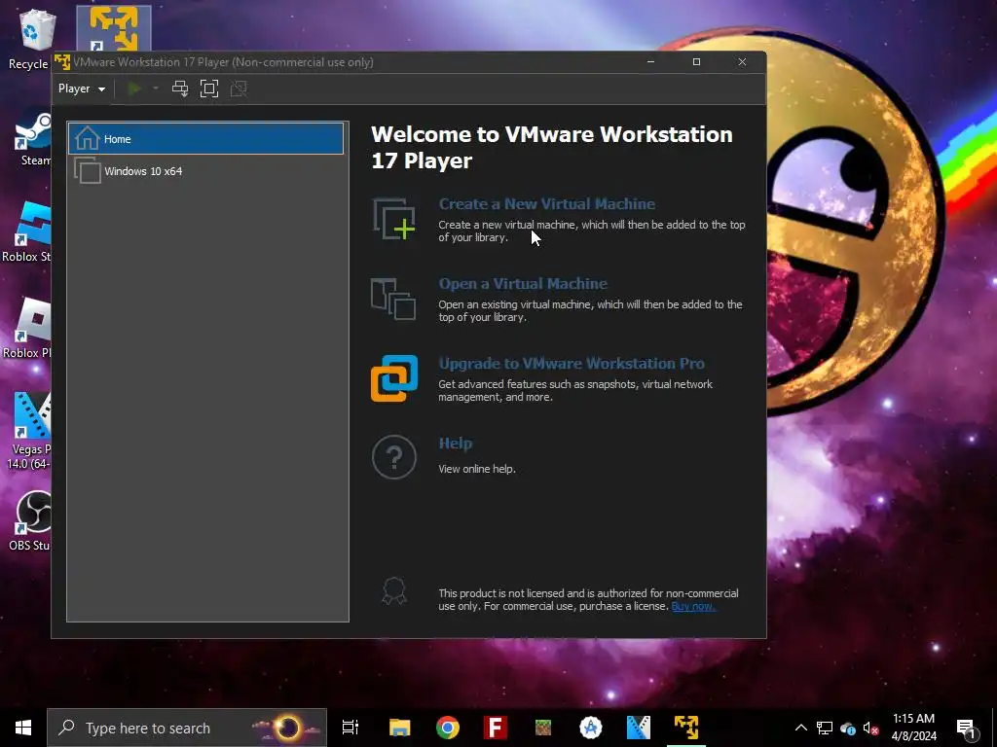This screenshot has height=747, width=997.
Task: Open Google Chrome from the taskbar
Action: pyautogui.click(x=448, y=728)
